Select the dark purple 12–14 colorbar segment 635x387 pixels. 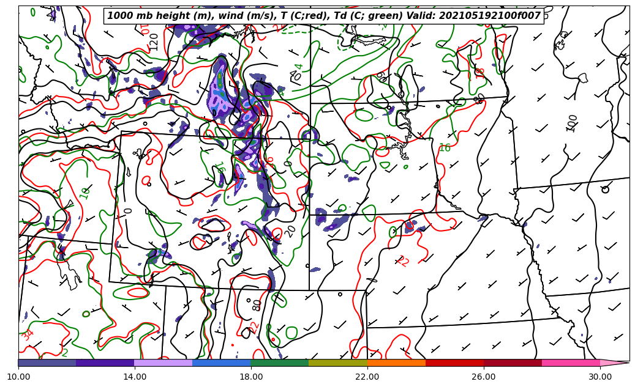[x=105, y=363]
